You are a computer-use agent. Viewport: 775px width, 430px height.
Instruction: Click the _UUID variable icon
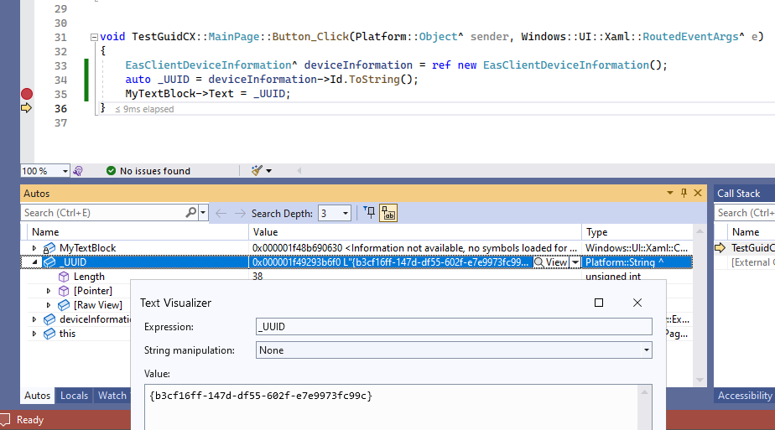tap(49, 262)
